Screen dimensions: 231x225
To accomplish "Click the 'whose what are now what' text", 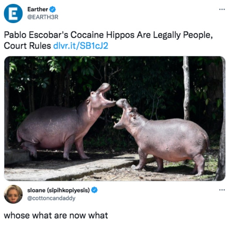I will pyautogui.click(x=56, y=216).
